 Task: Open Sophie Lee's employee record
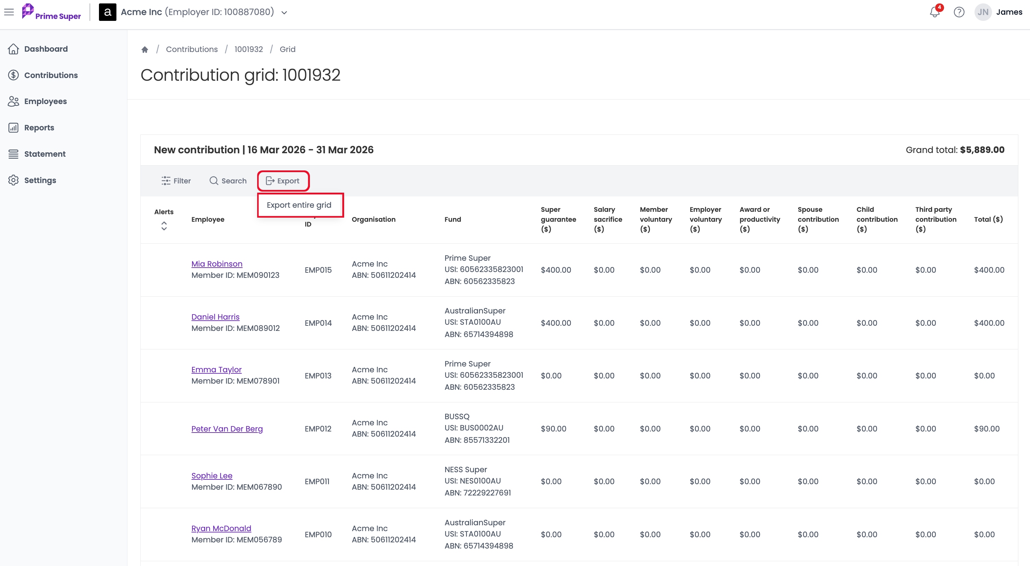[212, 476]
